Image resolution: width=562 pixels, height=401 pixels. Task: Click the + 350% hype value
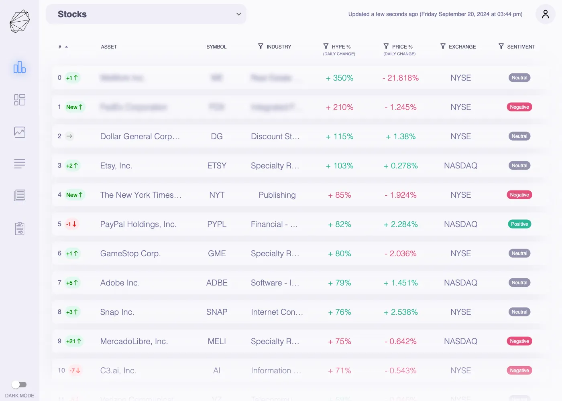pos(340,78)
